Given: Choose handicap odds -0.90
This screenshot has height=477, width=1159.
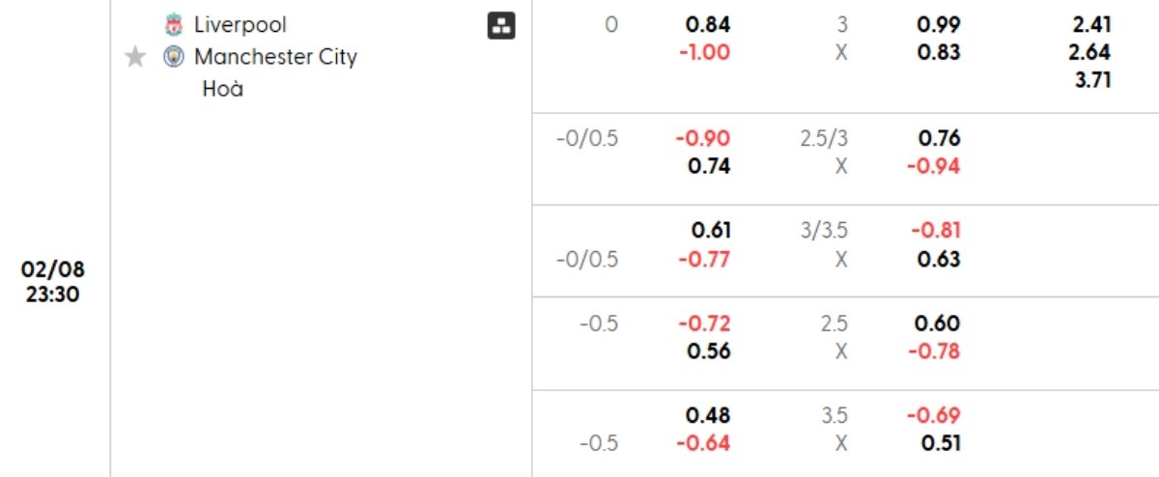Looking at the screenshot, I should coord(704,138).
